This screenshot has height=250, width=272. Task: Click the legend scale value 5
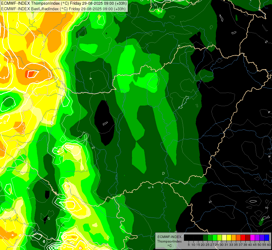(x=189, y=245)
